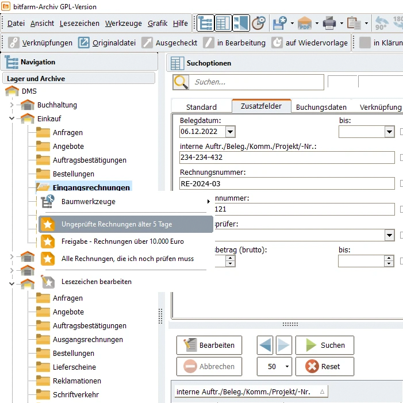Image resolution: width=403 pixels, height=403 pixels.
Task: Switch to the Buchungsdaten tab
Action: pyautogui.click(x=321, y=107)
